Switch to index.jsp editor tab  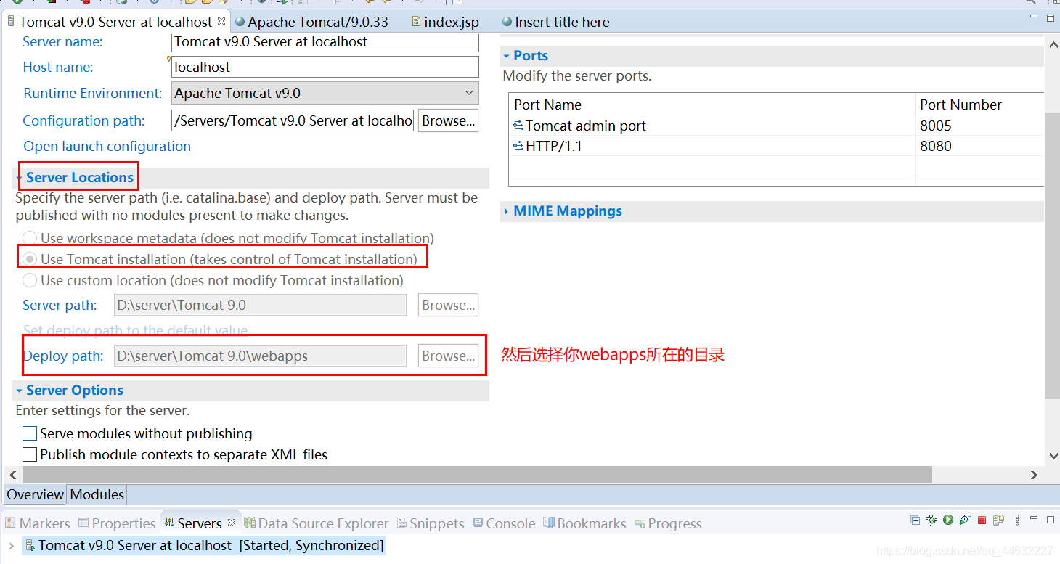pos(445,22)
